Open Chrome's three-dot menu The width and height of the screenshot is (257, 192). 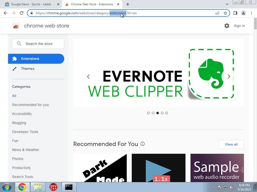[251, 13]
